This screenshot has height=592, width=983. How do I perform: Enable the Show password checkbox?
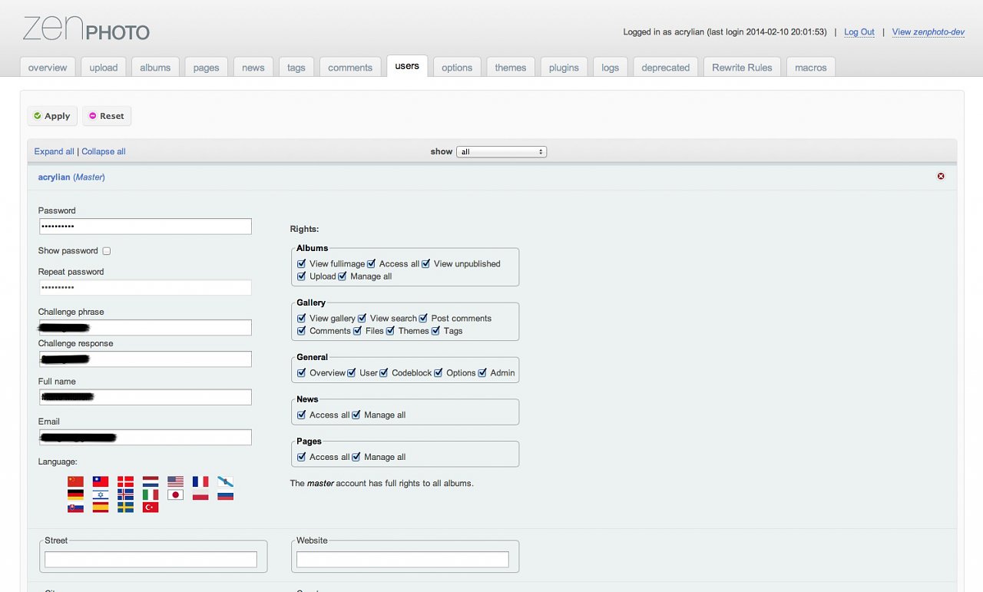(x=106, y=250)
